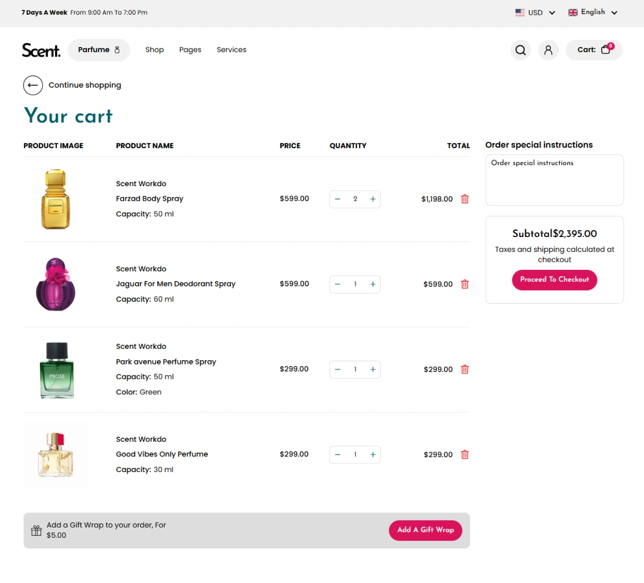Open Park avenue Perfume Spray green bottle thumbnail
Viewport: 644px width, 583px height.
pyautogui.click(x=56, y=370)
